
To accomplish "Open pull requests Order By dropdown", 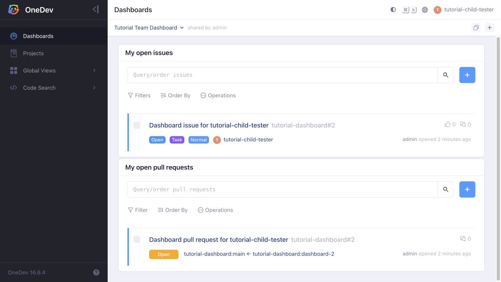I will [x=173, y=210].
